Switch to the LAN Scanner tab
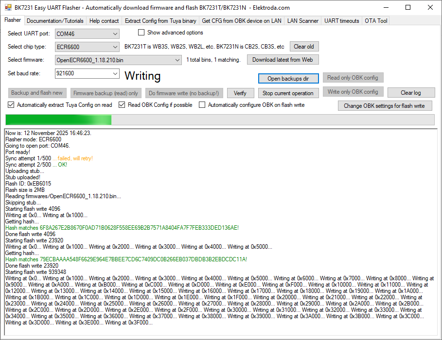The height and width of the screenshot is (340, 442). [303, 21]
